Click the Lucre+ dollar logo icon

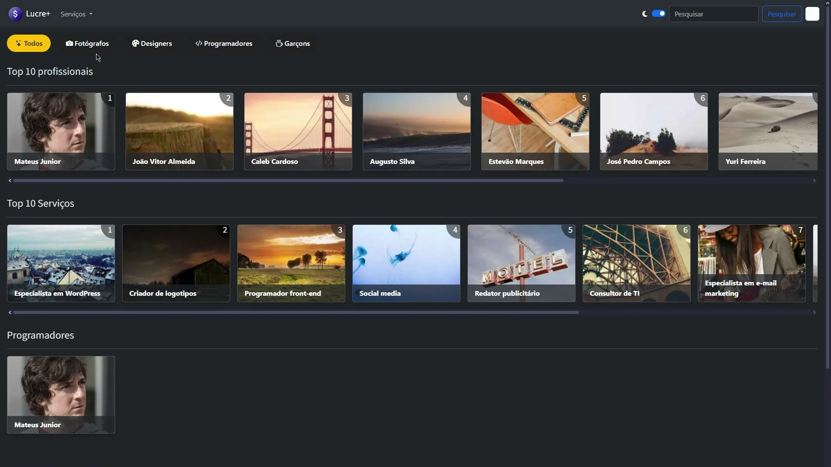(15, 14)
